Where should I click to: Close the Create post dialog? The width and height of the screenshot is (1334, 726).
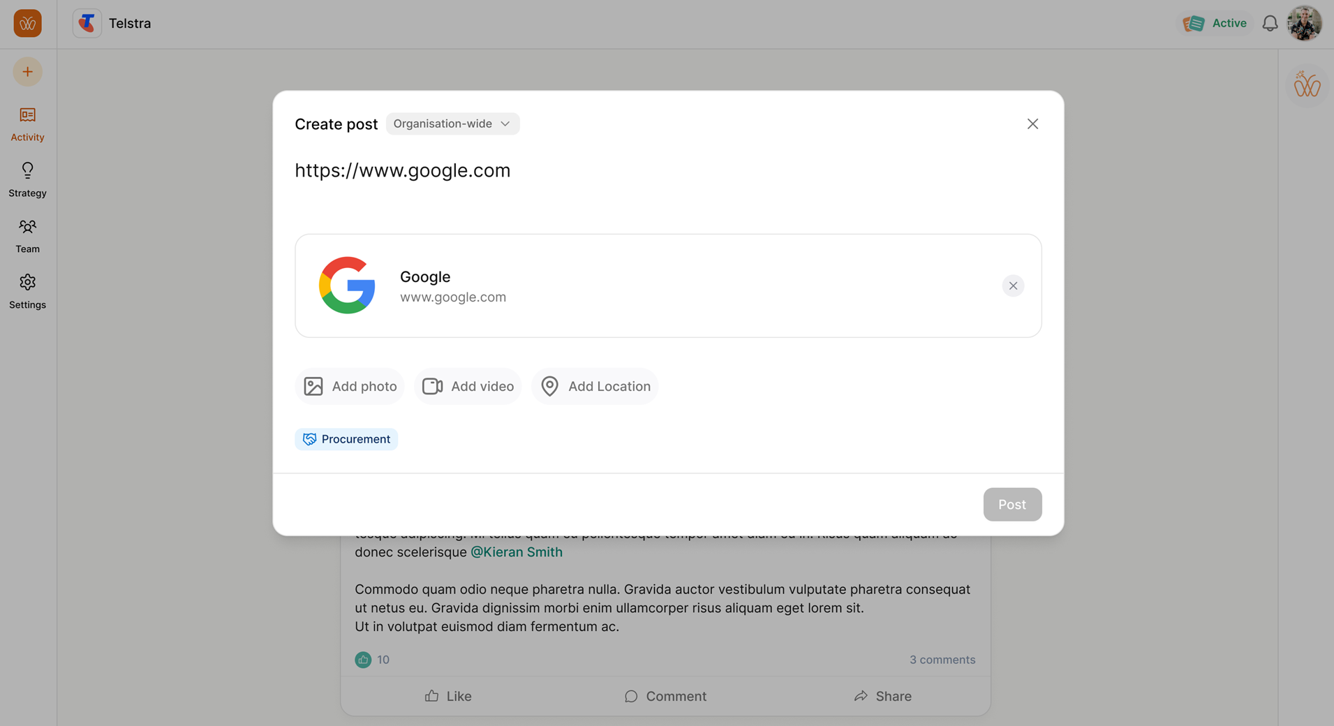coord(1032,124)
